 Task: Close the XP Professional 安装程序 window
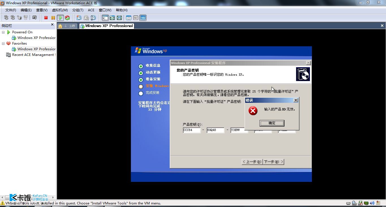(308, 63)
